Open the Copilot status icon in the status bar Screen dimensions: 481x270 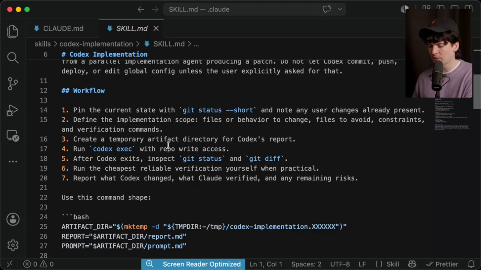(412, 264)
